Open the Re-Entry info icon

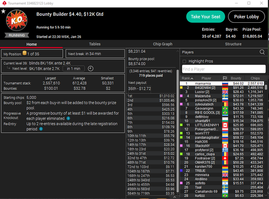pos(41,129)
